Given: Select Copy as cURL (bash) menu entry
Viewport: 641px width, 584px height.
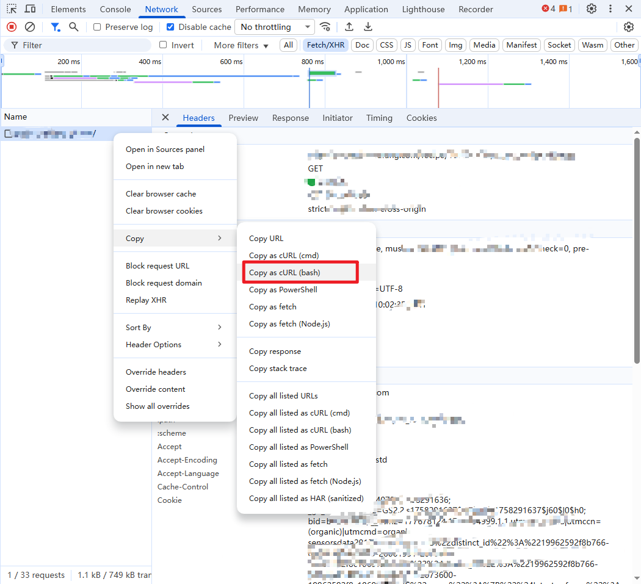Looking at the screenshot, I should 284,272.
